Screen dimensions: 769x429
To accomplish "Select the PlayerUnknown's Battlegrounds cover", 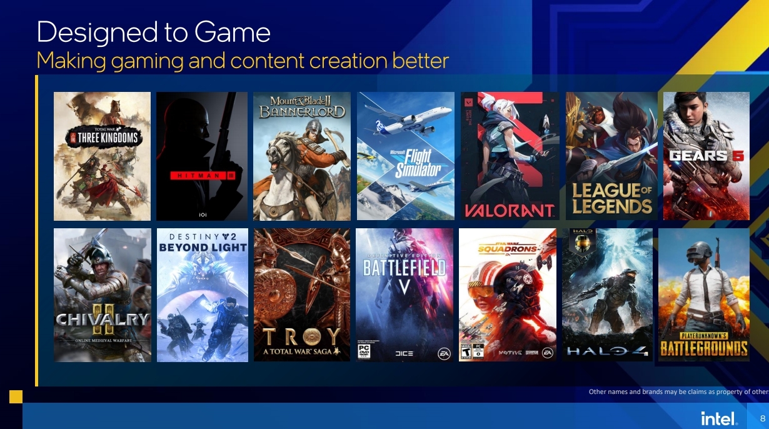I will click(703, 295).
